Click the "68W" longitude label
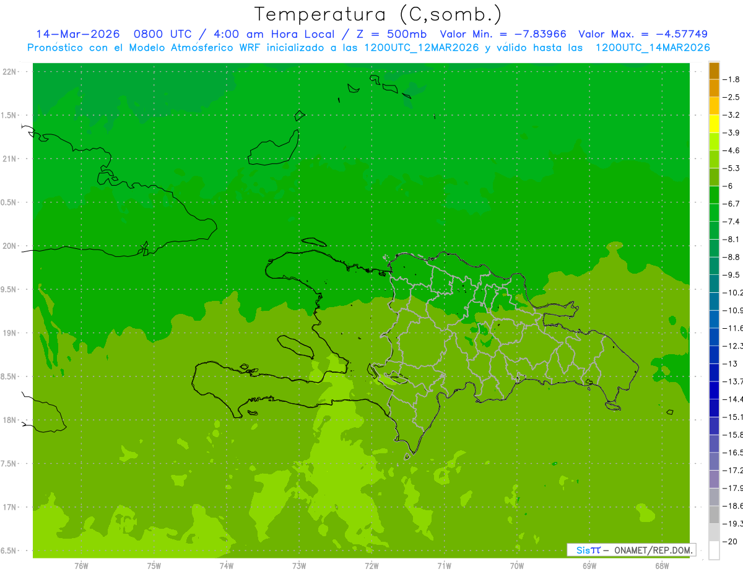743x574 pixels. click(x=661, y=566)
